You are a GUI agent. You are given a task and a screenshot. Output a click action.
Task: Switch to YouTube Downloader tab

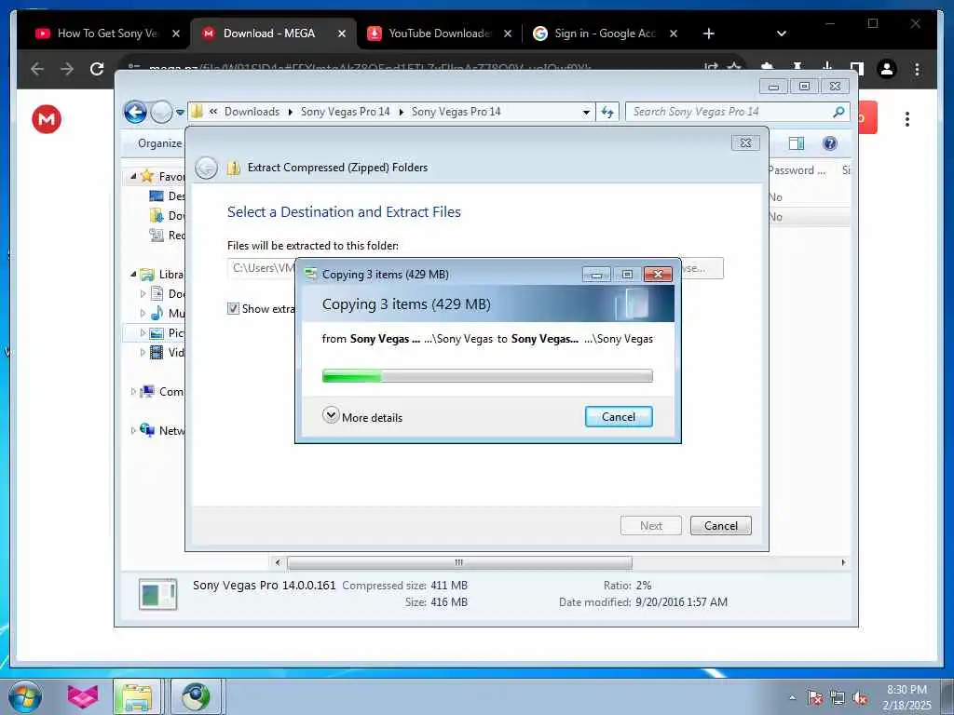click(x=440, y=34)
